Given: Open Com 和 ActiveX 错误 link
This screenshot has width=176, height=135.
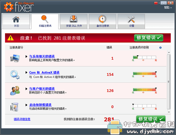Looking at the screenshot, I should (44, 72).
